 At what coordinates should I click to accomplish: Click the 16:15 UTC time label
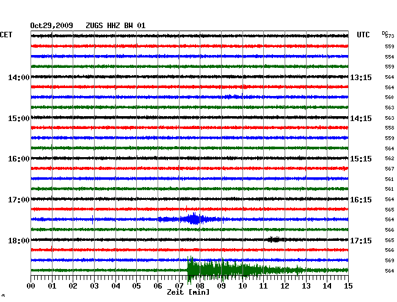click(x=361, y=200)
